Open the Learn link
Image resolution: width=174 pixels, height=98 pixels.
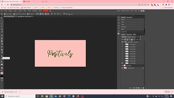pos(131,11)
